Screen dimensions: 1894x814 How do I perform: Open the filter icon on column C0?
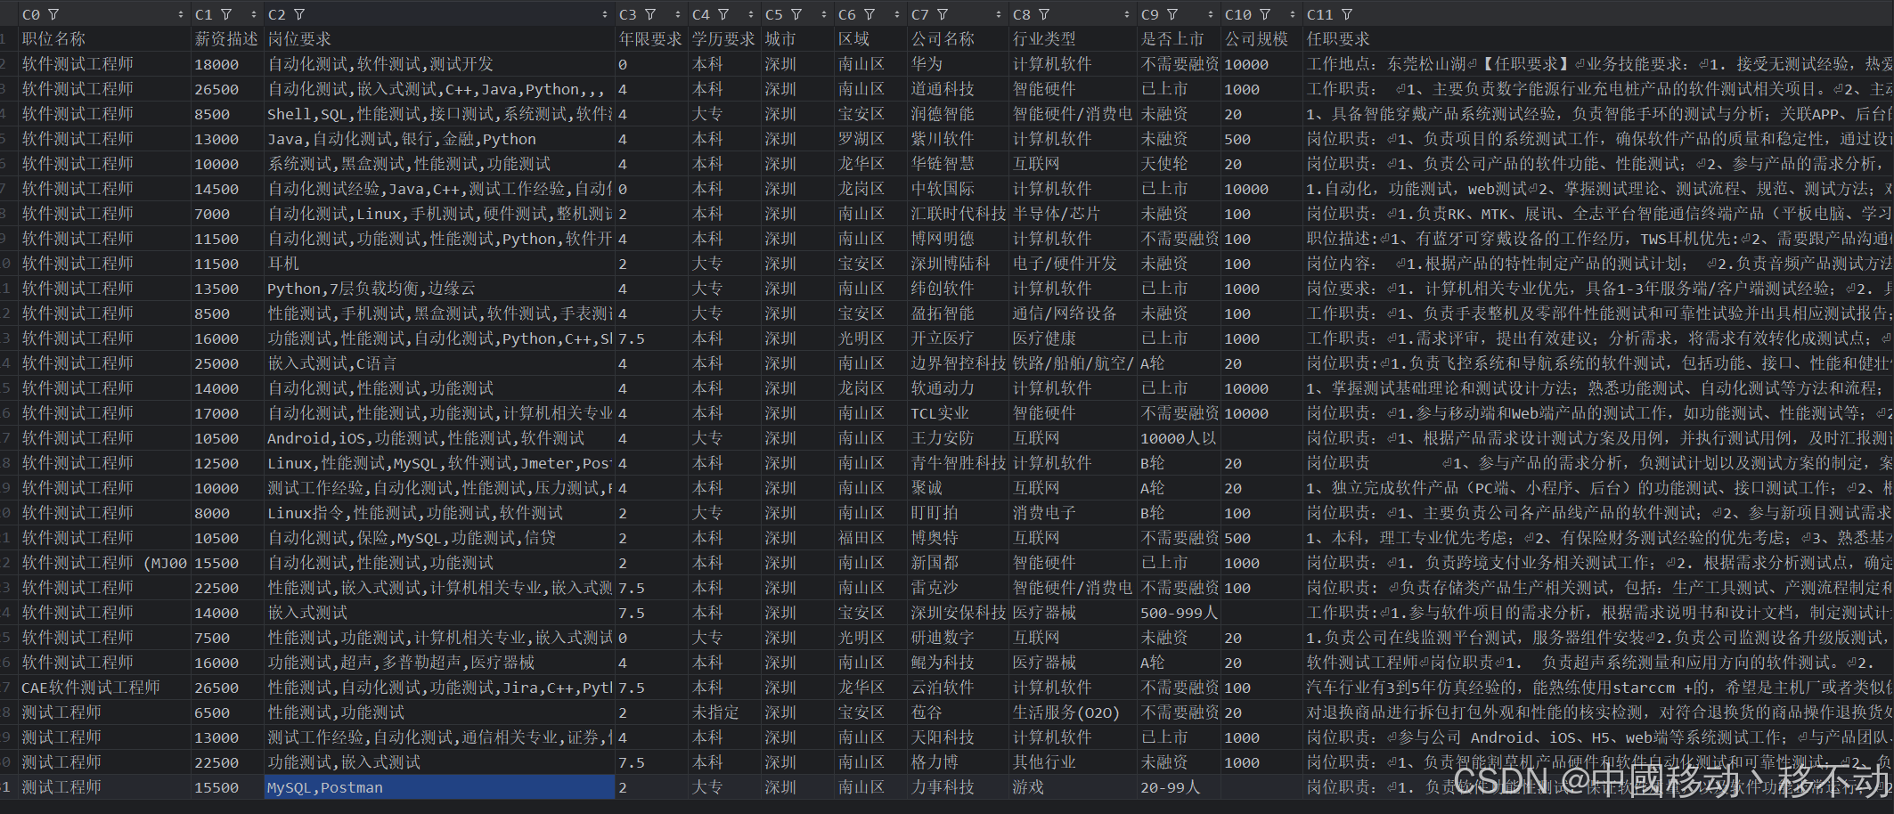tap(53, 14)
